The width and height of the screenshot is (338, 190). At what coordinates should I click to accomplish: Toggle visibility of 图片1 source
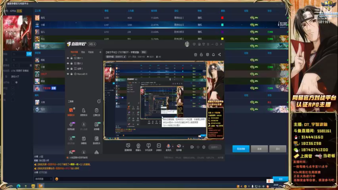(68, 58)
